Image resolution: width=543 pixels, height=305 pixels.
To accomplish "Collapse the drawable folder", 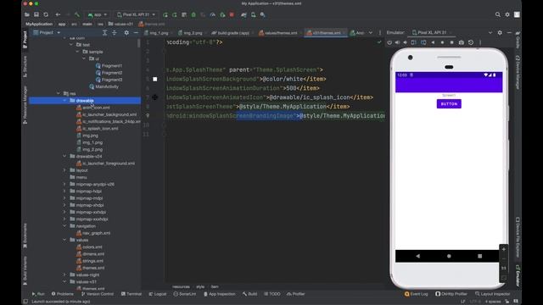I will point(64,100).
